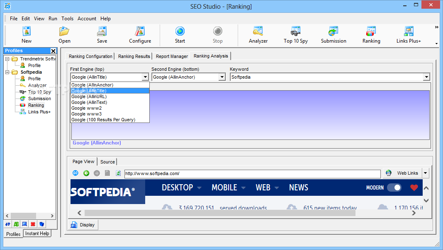
Task: Click the blue arrows icon below the tree
Action: 7,224
